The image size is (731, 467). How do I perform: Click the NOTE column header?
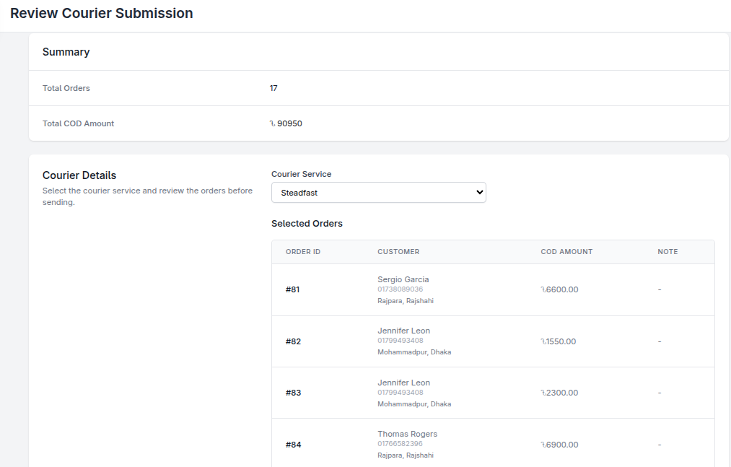(x=667, y=252)
